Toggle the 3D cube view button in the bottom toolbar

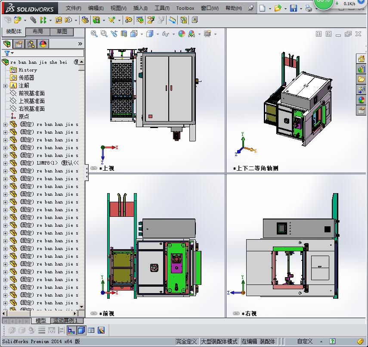click(81, 330)
